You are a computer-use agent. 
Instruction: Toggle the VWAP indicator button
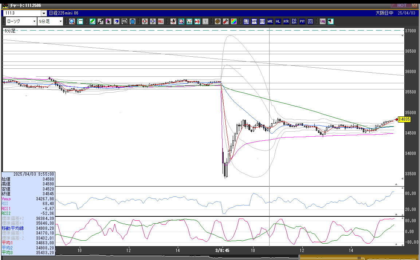point(246,21)
